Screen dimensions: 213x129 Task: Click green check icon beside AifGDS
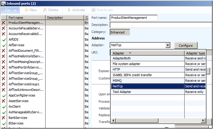(x=4, y=40)
